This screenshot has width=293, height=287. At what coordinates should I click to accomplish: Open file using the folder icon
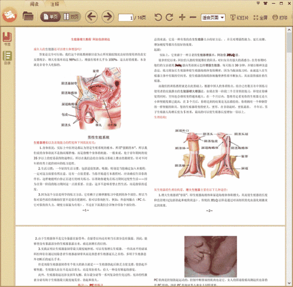(x=28, y=16)
